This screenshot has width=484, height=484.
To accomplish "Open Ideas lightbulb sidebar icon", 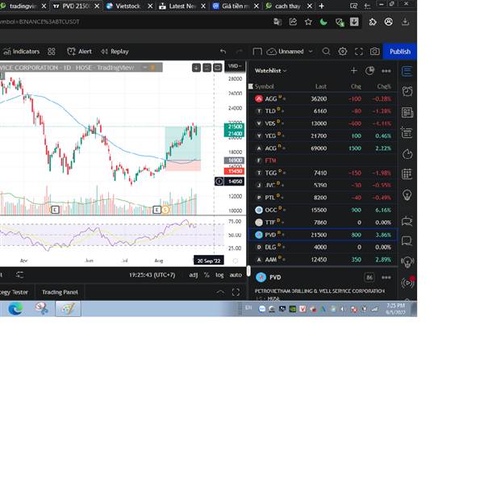I will click(407, 195).
